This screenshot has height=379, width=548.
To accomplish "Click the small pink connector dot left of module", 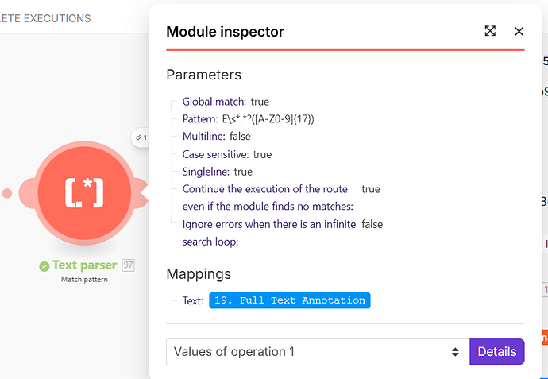I will click(x=7, y=193).
